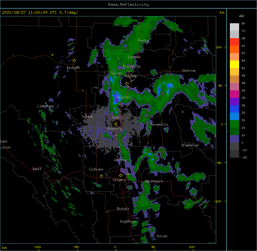Click the white asterisk marker above Limestone
This screenshot has height=251, width=257.
[x=46, y=103]
